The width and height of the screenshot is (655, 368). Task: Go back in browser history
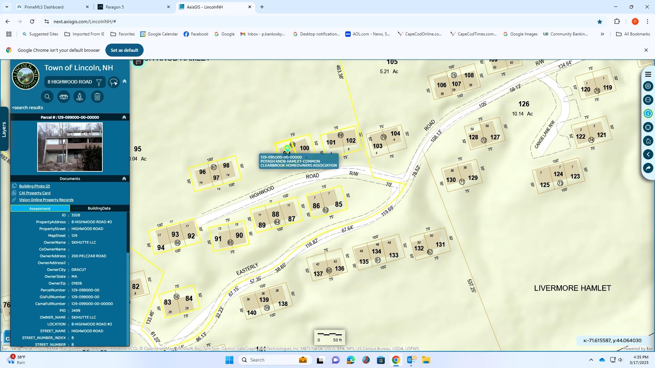[8, 21]
